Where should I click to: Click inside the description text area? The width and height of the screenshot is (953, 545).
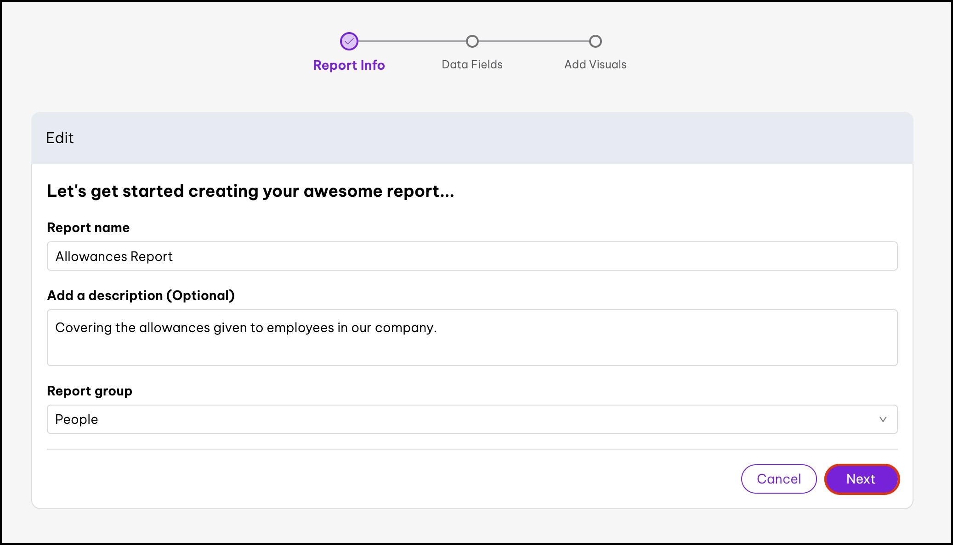[472, 338]
